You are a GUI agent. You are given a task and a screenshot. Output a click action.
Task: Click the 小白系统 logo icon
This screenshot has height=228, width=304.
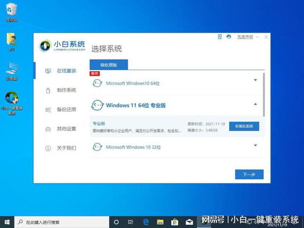45,46
